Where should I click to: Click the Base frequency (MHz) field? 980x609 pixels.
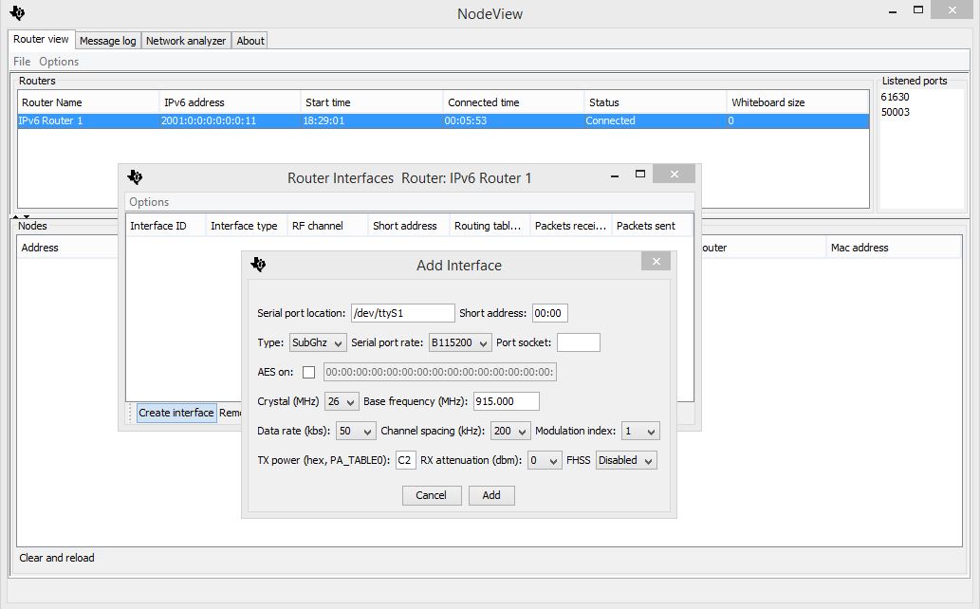507,401
